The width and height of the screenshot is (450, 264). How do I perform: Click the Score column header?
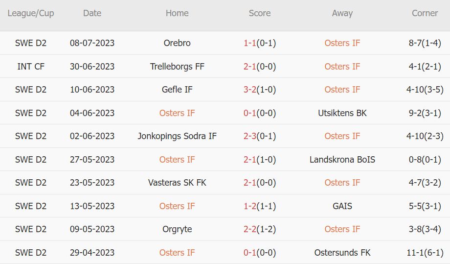[259, 13]
